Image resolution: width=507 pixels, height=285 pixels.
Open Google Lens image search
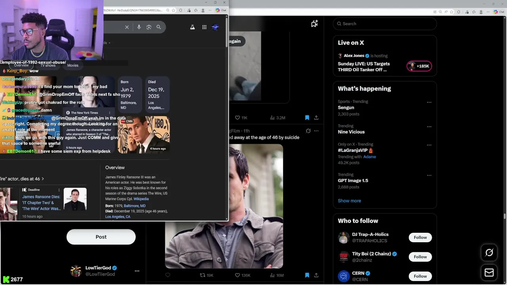point(149,27)
